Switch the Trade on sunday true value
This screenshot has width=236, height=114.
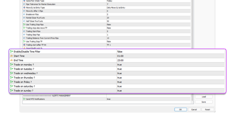point(120,91)
